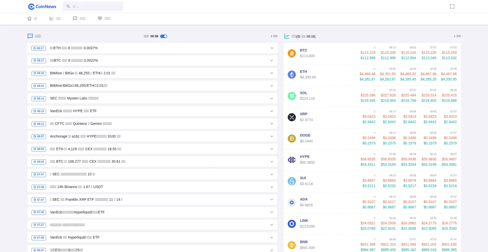Click the SOL price $224.110
The image size is (488, 252).
tap(307, 98)
